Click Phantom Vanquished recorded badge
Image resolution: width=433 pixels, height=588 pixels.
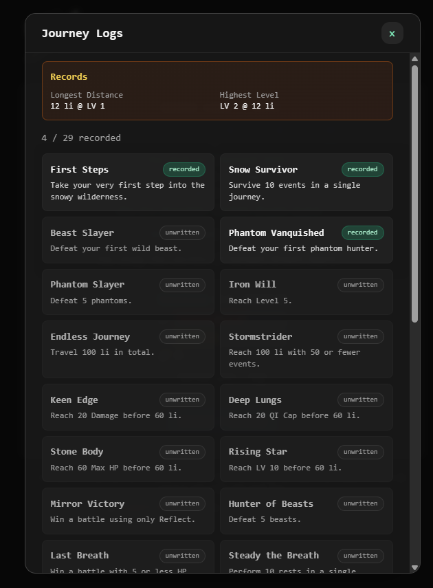click(x=362, y=232)
